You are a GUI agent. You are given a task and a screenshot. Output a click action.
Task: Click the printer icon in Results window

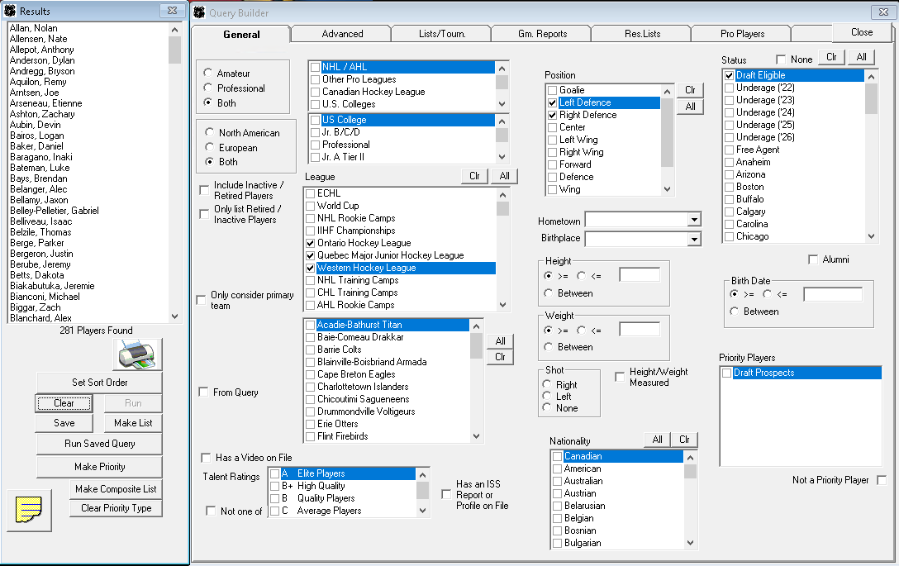point(138,354)
